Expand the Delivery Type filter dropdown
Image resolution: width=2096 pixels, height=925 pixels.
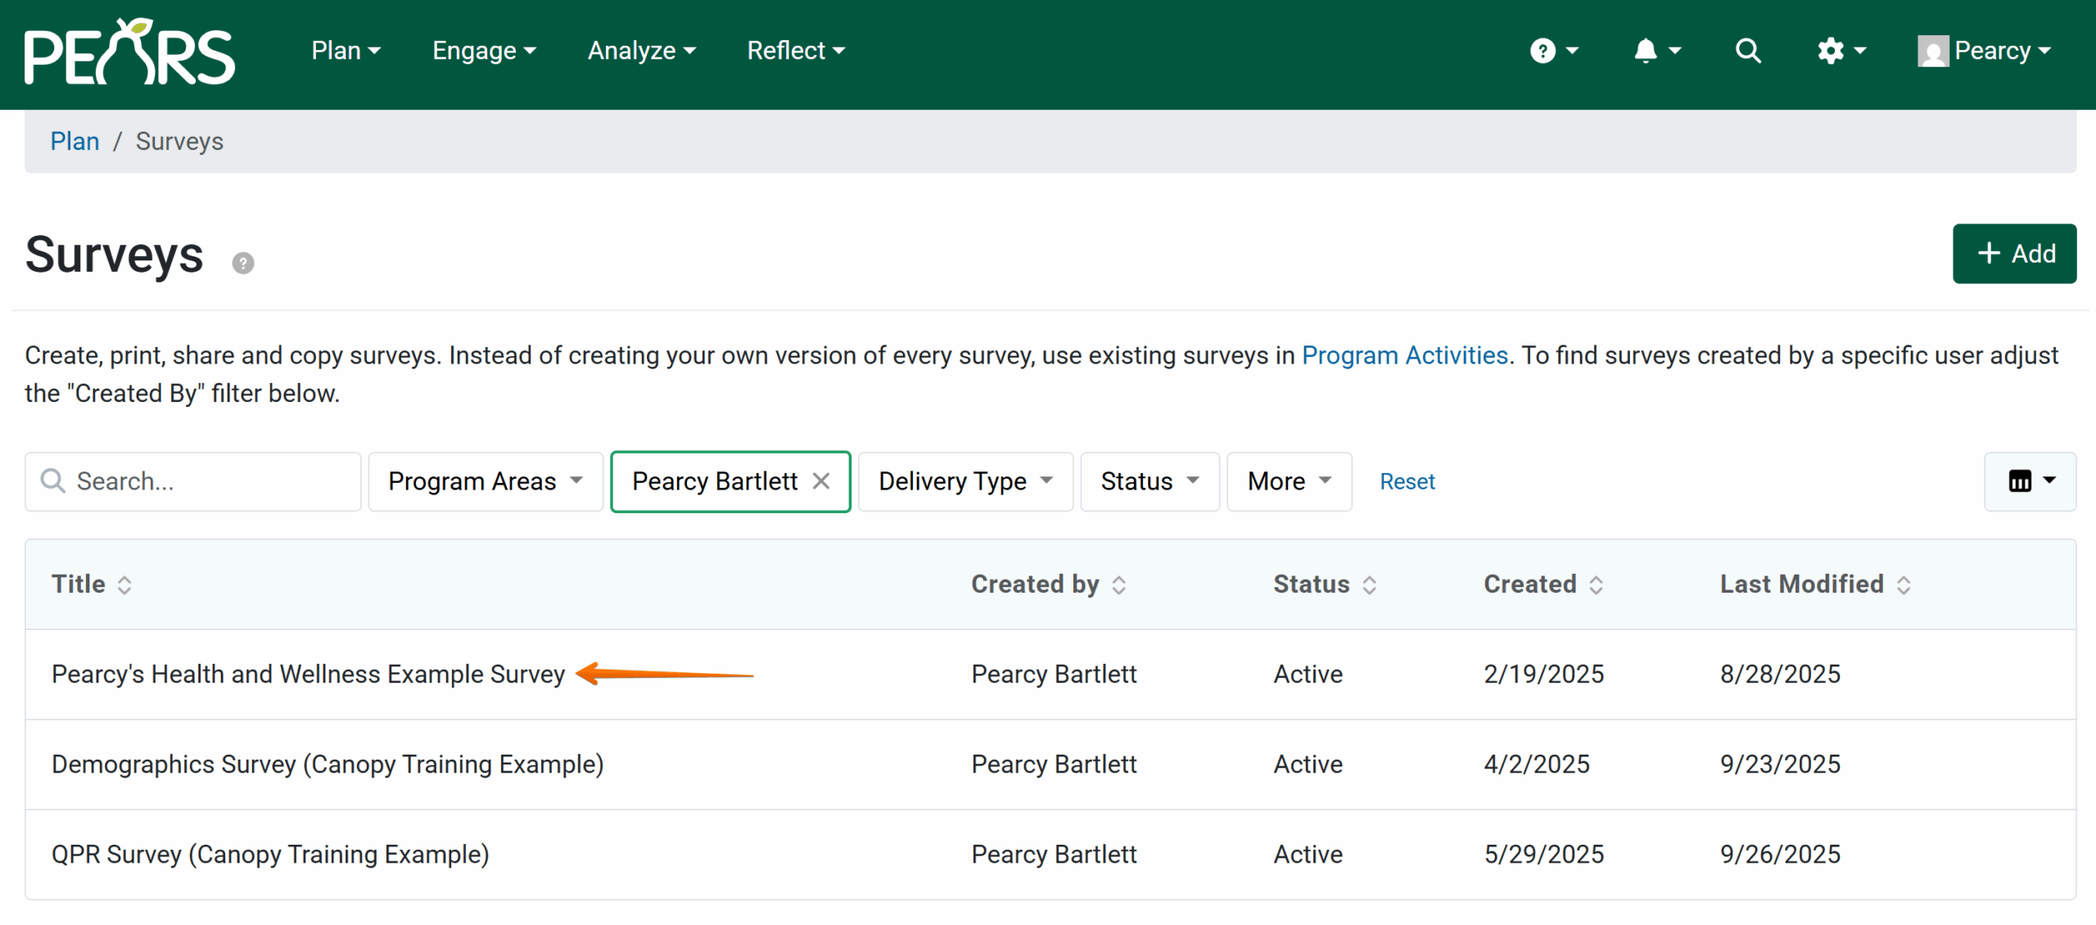(x=965, y=481)
